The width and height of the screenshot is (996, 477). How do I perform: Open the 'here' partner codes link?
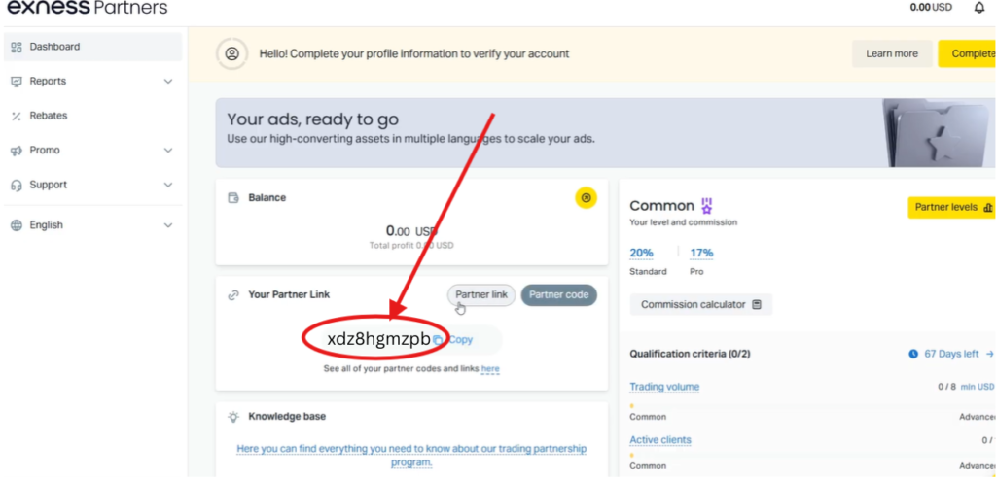(490, 368)
